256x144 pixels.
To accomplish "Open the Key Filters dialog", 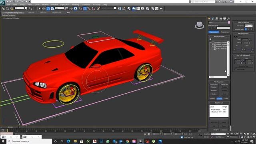I will (219, 137).
